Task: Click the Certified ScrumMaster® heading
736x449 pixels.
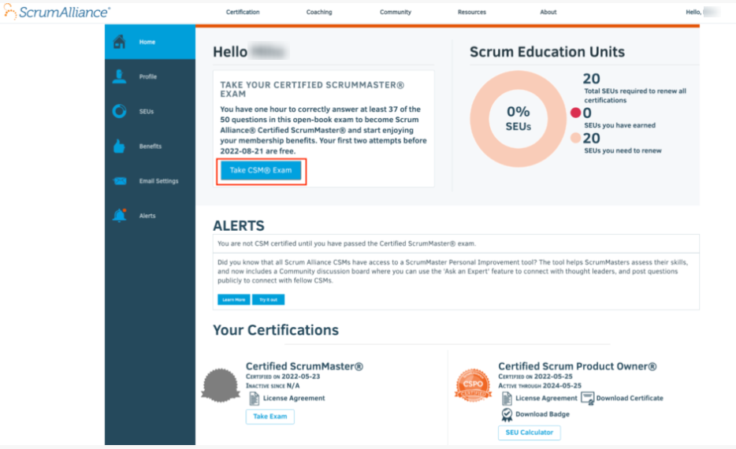Action: pos(304,366)
